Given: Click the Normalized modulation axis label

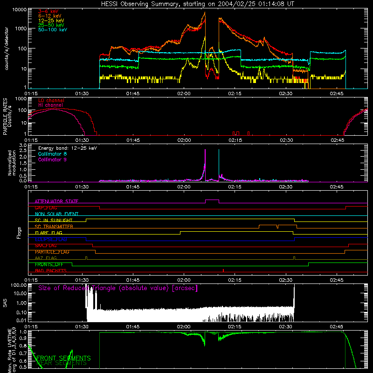Looking at the screenshot, I should point(12,163).
